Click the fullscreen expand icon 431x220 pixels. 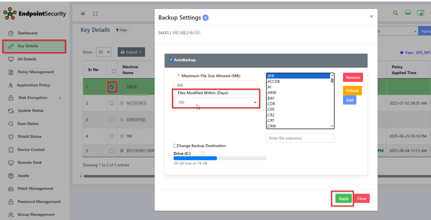click(95, 13)
